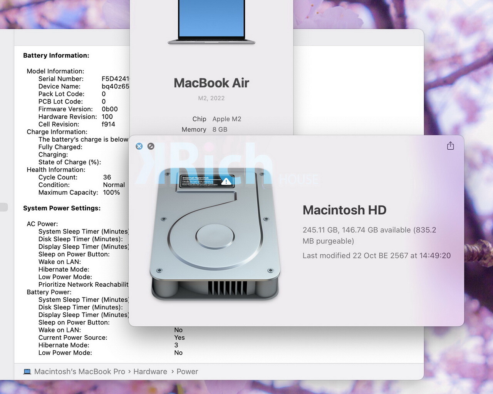This screenshot has width=493, height=394.
Task: Click Condition value Normal
Action: 114,185
